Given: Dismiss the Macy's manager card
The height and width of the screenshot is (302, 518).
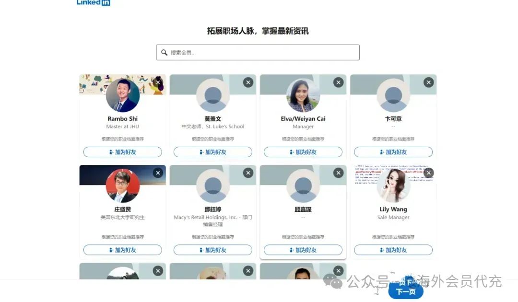Looking at the screenshot, I should click(248, 173).
